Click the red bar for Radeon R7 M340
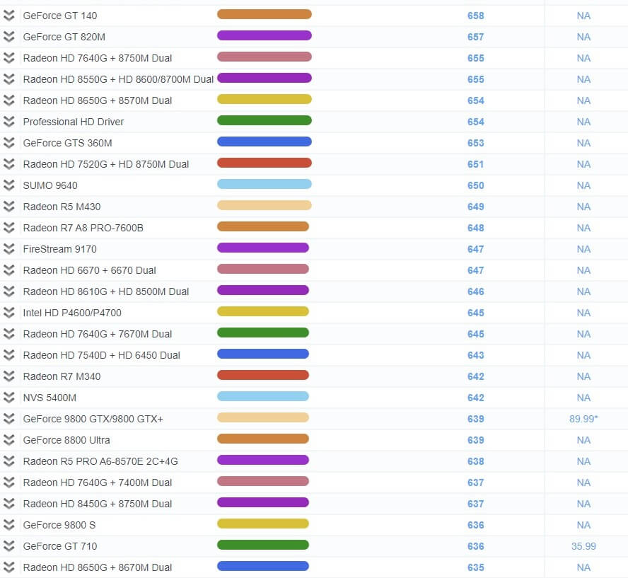 click(263, 376)
